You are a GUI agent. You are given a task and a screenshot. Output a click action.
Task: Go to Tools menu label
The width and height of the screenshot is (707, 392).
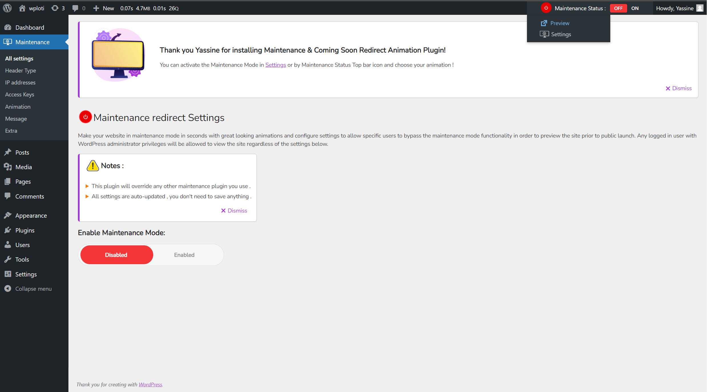point(22,259)
